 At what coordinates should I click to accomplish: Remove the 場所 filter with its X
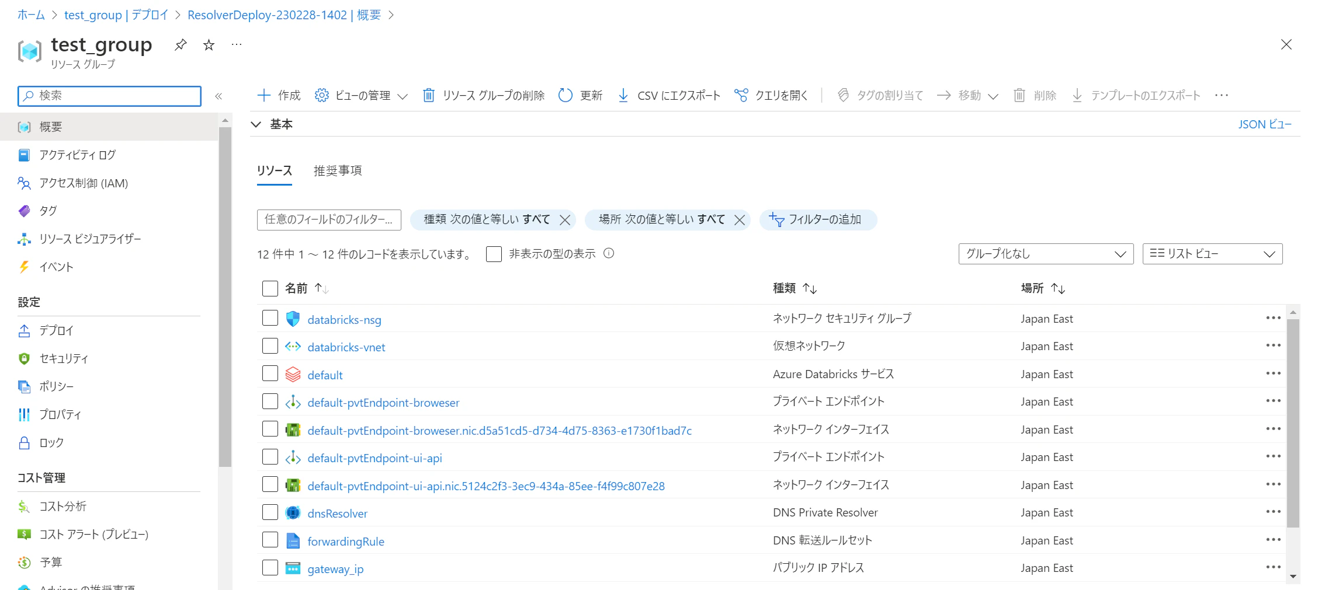coord(740,220)
